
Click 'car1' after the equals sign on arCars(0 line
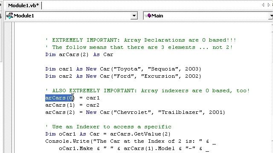(x=93, y=98)
